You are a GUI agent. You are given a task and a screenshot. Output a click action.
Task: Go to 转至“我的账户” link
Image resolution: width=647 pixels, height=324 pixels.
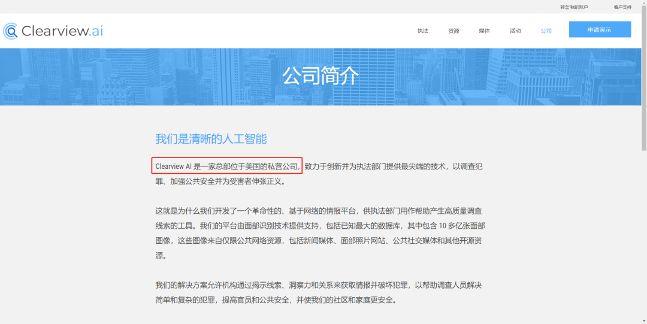(573, 7)
